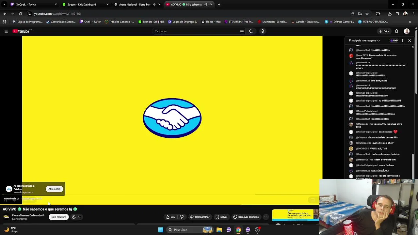
Task: Open Chrome three-dot menu
Action: tap(413, 14)
